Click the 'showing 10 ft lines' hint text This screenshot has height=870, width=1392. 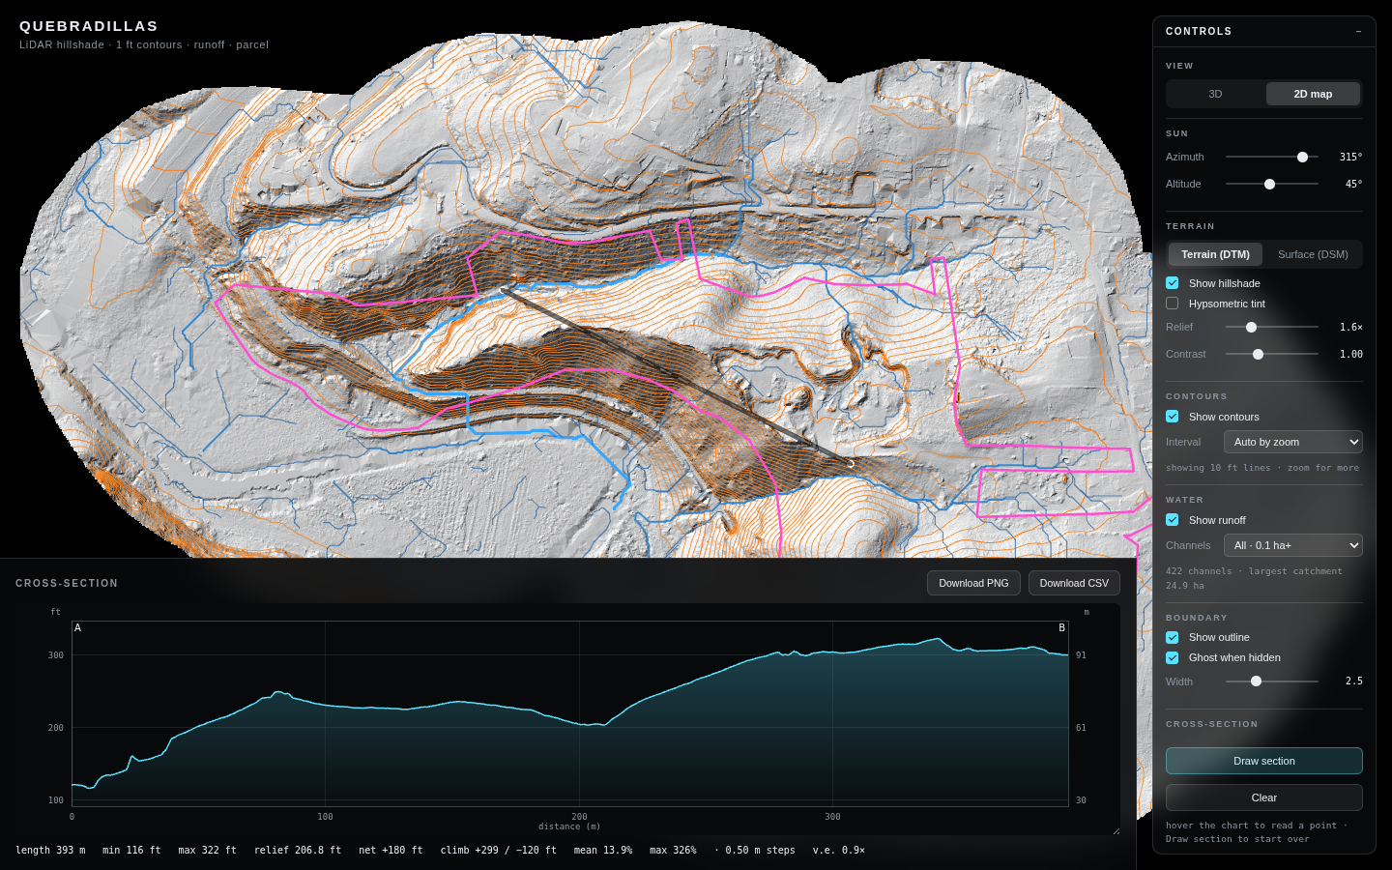pos(1262,468)
